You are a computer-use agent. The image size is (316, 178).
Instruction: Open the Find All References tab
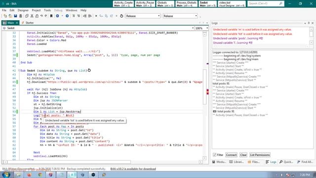[305, 162]
